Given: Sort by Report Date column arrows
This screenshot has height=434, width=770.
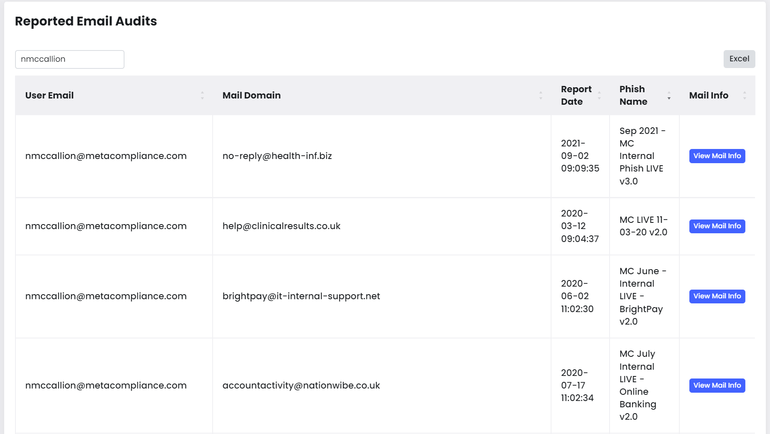Looking at the screenshot, I should (599, 96).
